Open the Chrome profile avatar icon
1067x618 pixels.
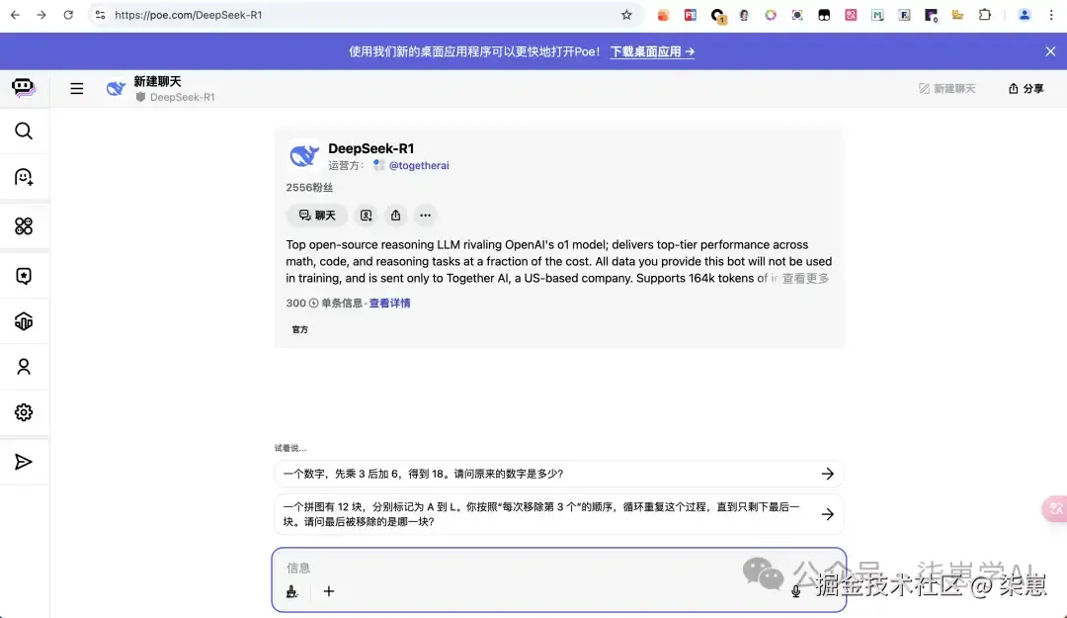pyautogui.click(x=1025, y=15)
